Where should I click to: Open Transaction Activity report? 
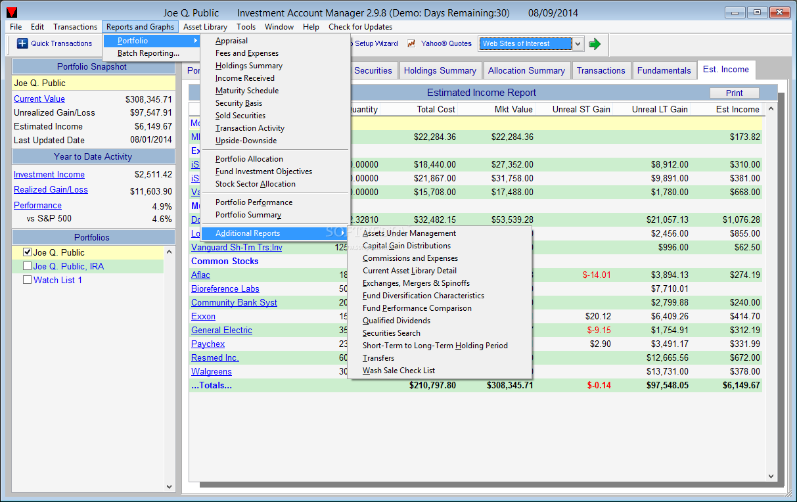pyautogui.click(x=250, y=128)
